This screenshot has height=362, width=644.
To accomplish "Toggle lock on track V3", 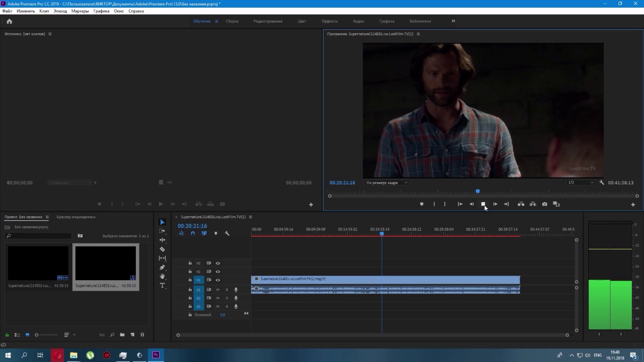I will coord(190,263).
